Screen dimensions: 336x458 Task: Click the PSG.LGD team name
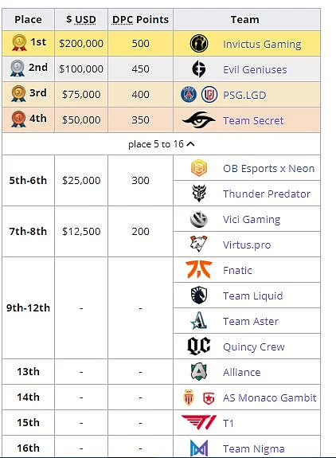click(x=244, y=96)
